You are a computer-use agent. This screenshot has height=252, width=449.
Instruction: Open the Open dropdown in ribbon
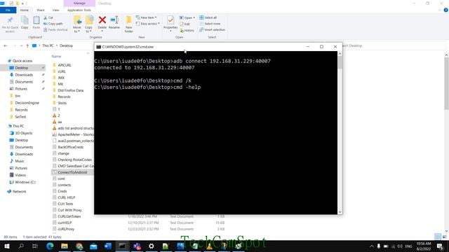pyautogui.click(x=187, y=17)
